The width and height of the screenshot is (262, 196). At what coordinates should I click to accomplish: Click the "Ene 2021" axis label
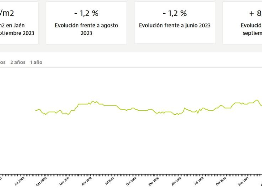pos(244,181)
